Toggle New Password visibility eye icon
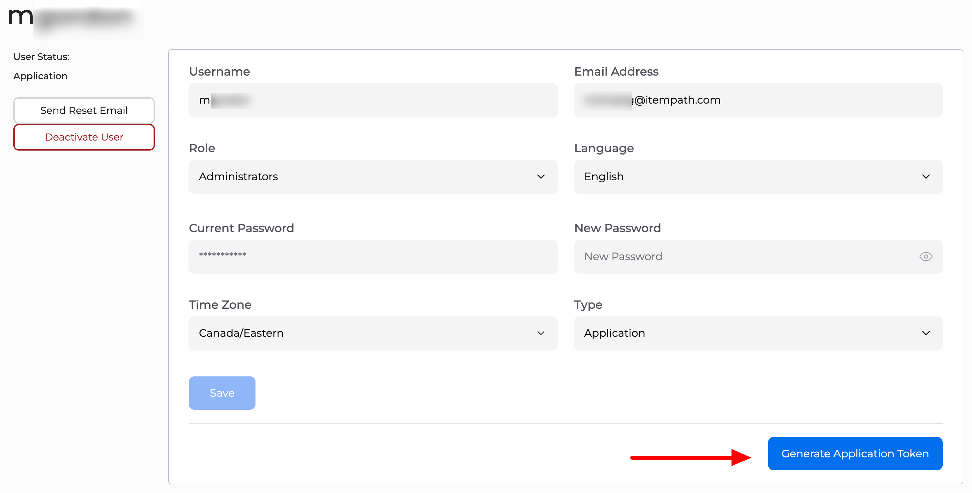 click(x=926, y=256)
